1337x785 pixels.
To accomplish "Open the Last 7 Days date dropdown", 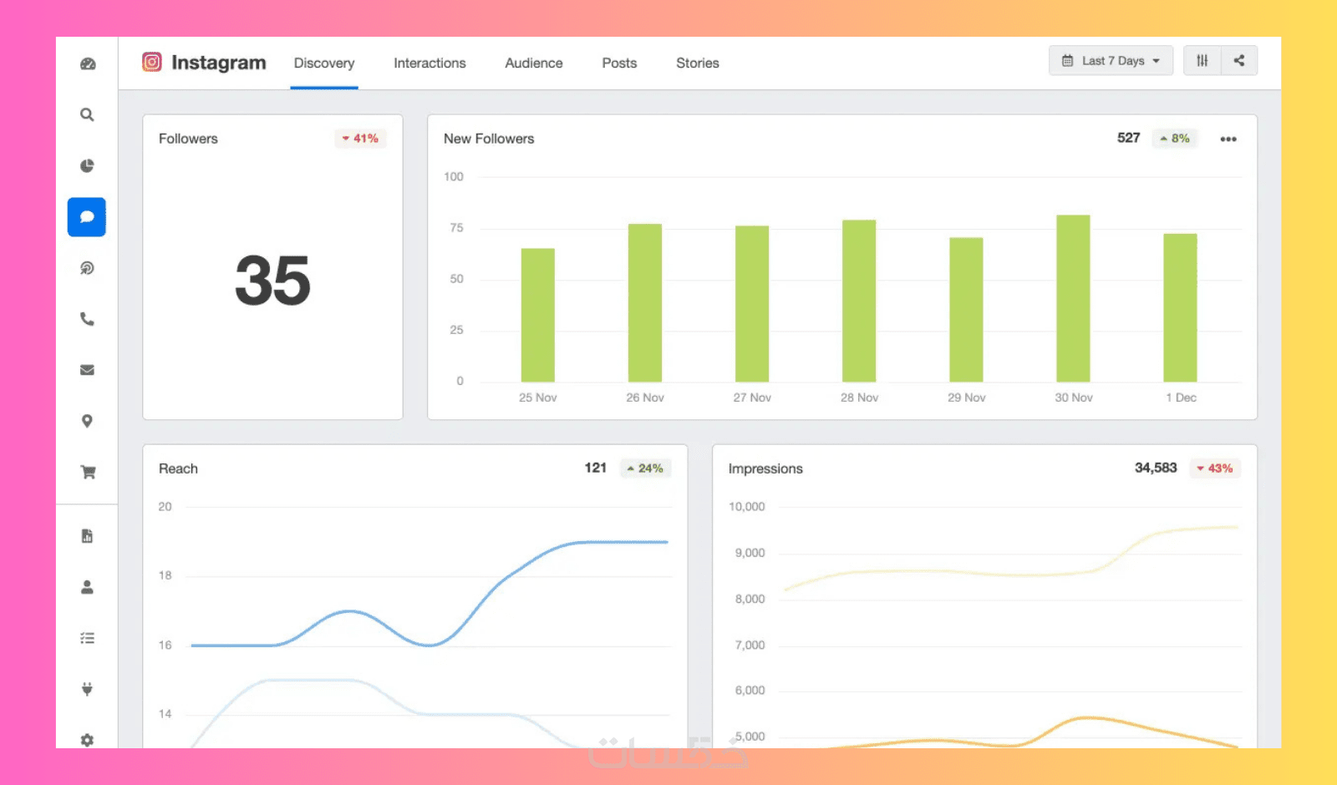I will pos(1111,60).
